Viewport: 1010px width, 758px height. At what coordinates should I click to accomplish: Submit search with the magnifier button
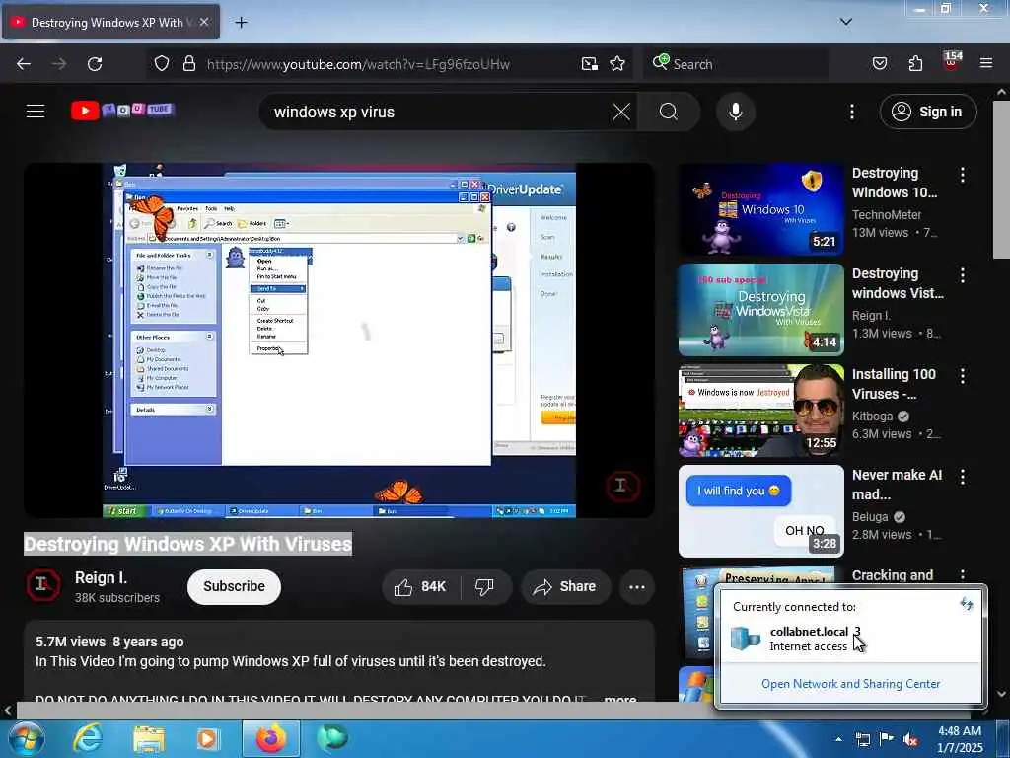tap(668, 112)
